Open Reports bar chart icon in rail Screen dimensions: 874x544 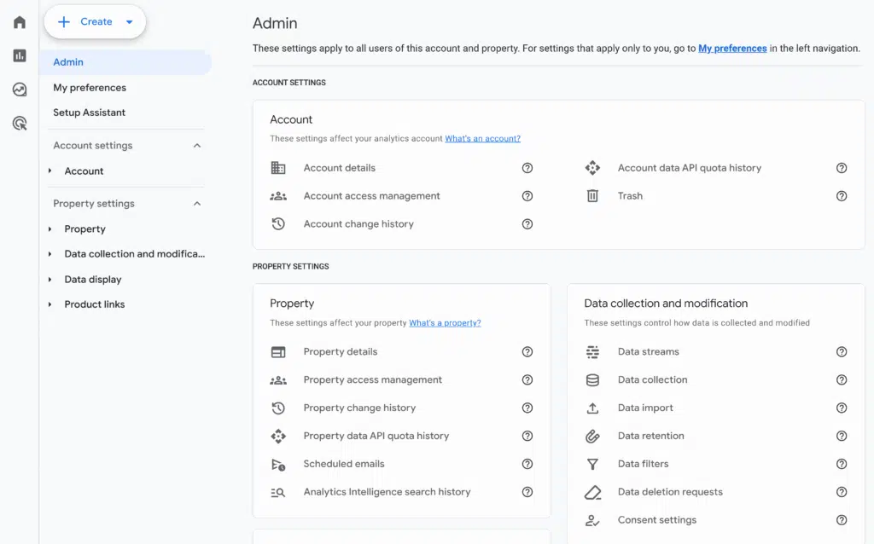[20, 55]
